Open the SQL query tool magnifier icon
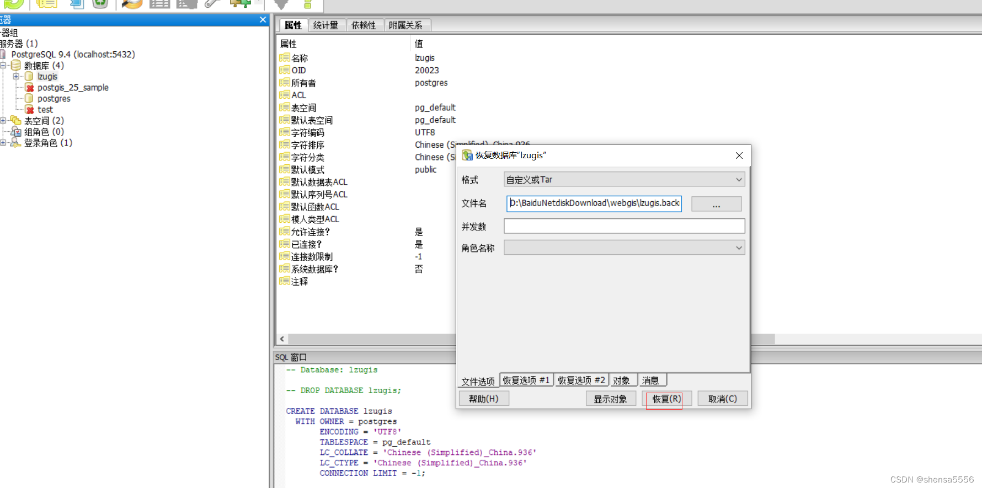Screen dimensions: 982x488 [132, 3]
